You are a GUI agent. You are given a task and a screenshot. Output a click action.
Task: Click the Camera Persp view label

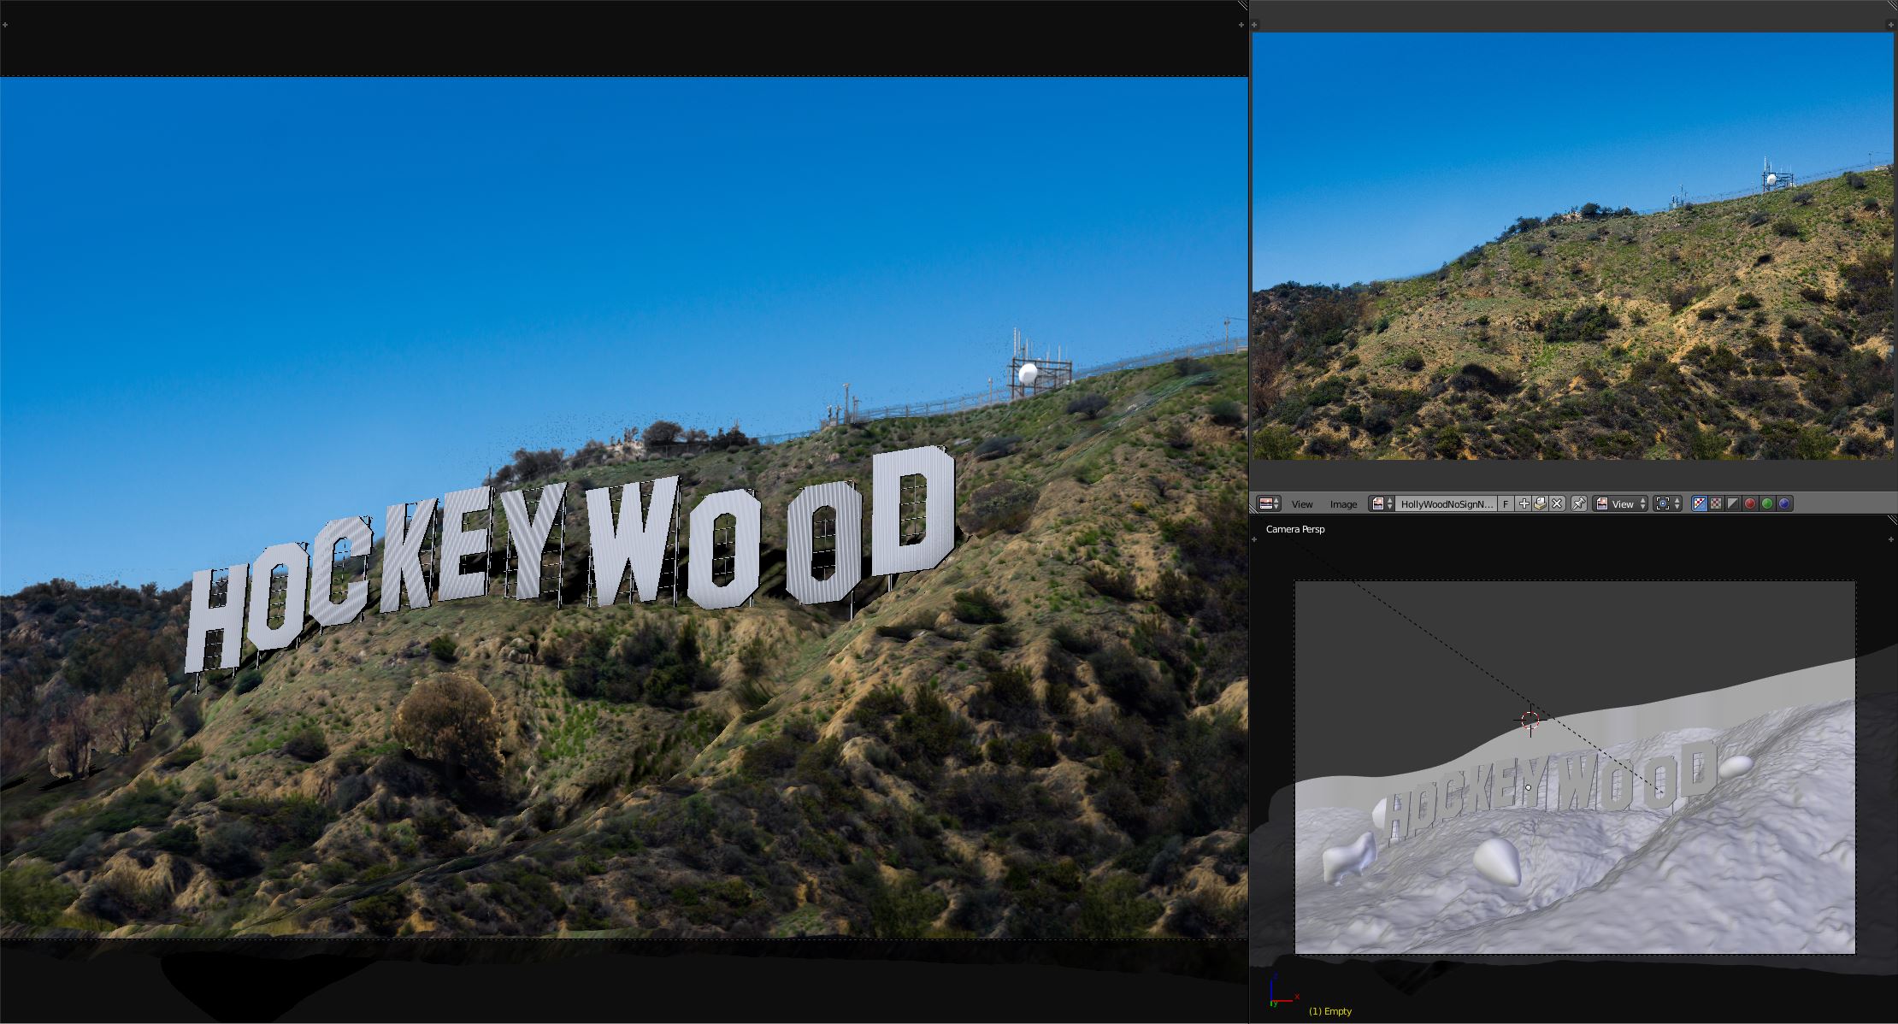click(1295, 529)
